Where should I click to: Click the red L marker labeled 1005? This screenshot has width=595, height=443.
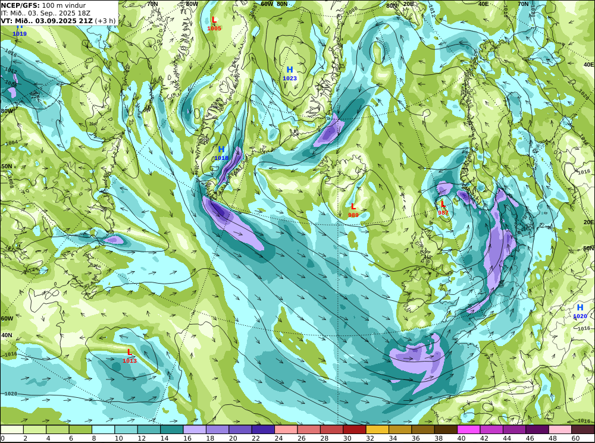click(x=214, y=20)
